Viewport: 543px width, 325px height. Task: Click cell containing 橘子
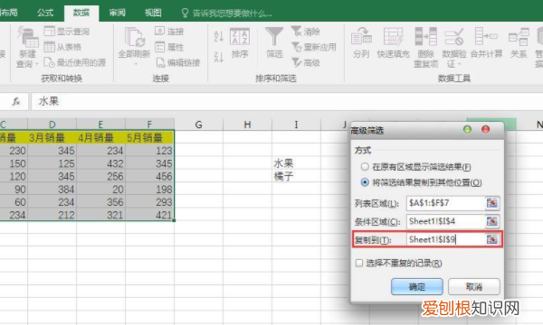click(296, 176)
